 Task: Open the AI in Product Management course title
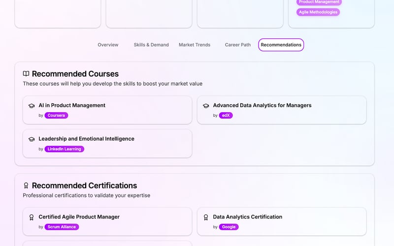(72, 105)
